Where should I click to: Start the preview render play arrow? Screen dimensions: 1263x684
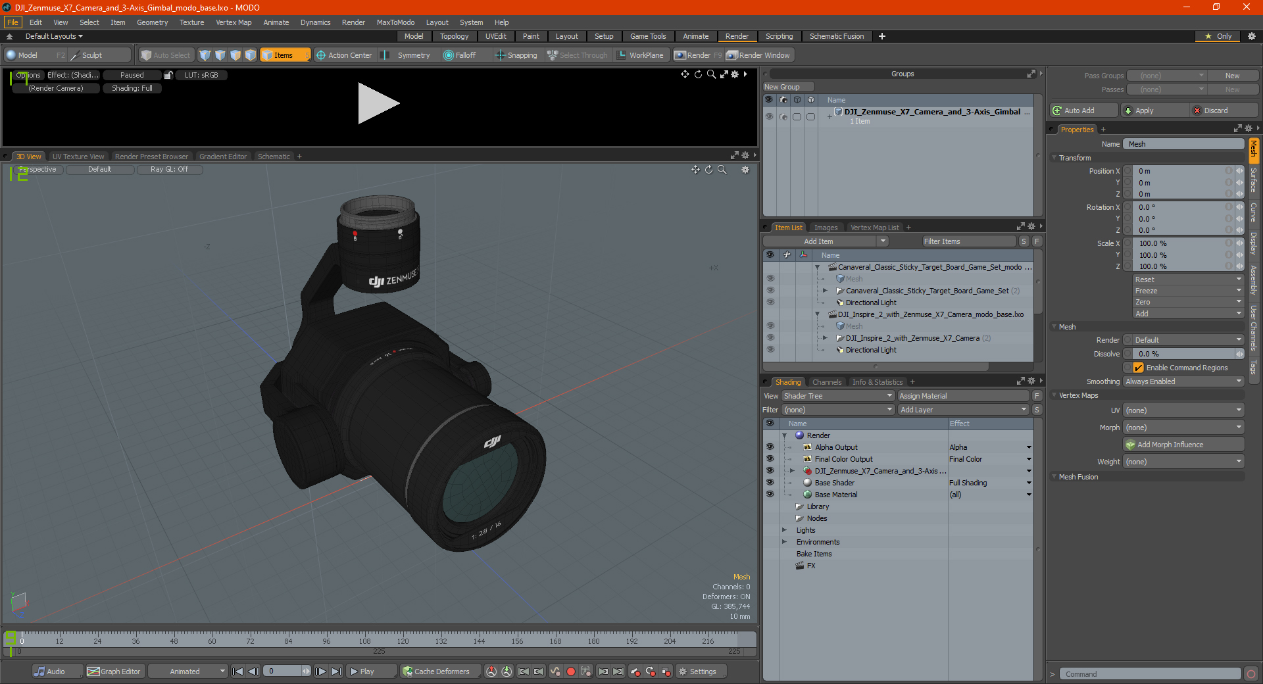[378, 103]
